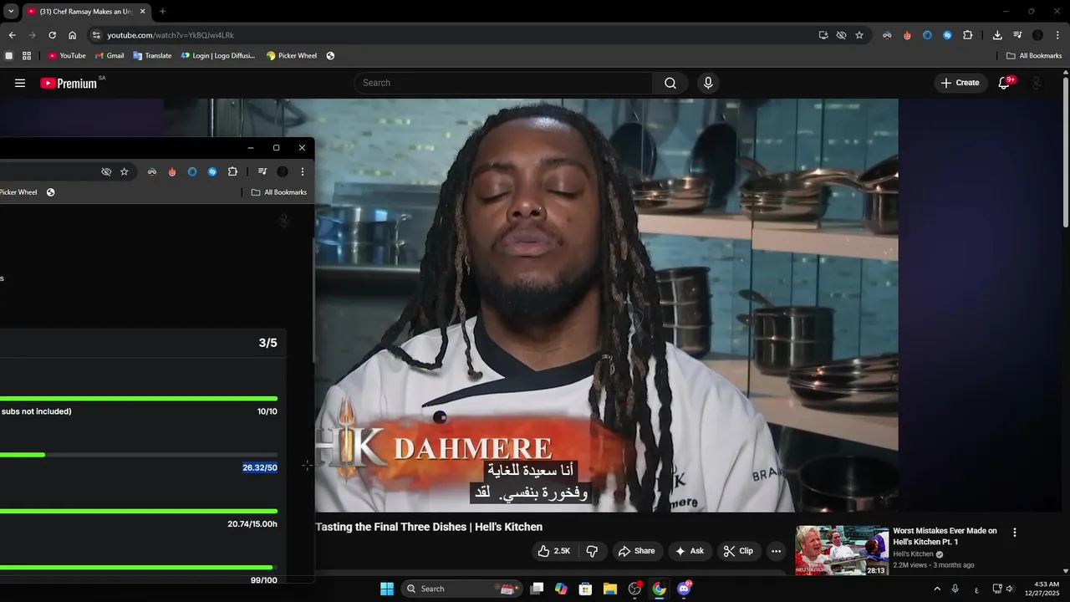This screenshot has width=1070, height=602.
Task: Open main Chrome three-dot menu
Action: point(1057,35)
